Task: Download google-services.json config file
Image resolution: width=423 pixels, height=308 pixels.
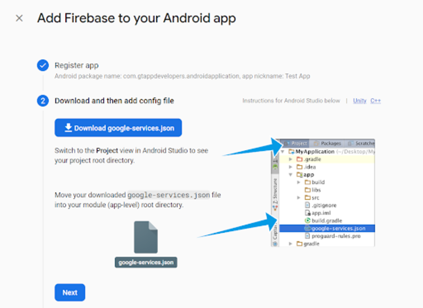Action: point(118,128)
